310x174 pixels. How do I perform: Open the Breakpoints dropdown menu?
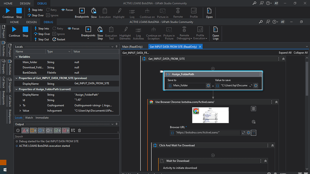88,38
